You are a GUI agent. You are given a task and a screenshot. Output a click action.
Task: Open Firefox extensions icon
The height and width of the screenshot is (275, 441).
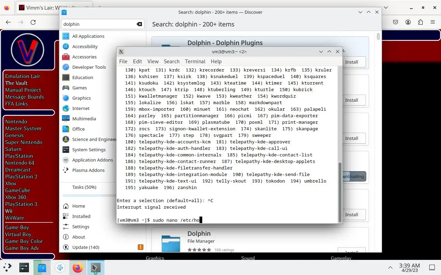420,22
